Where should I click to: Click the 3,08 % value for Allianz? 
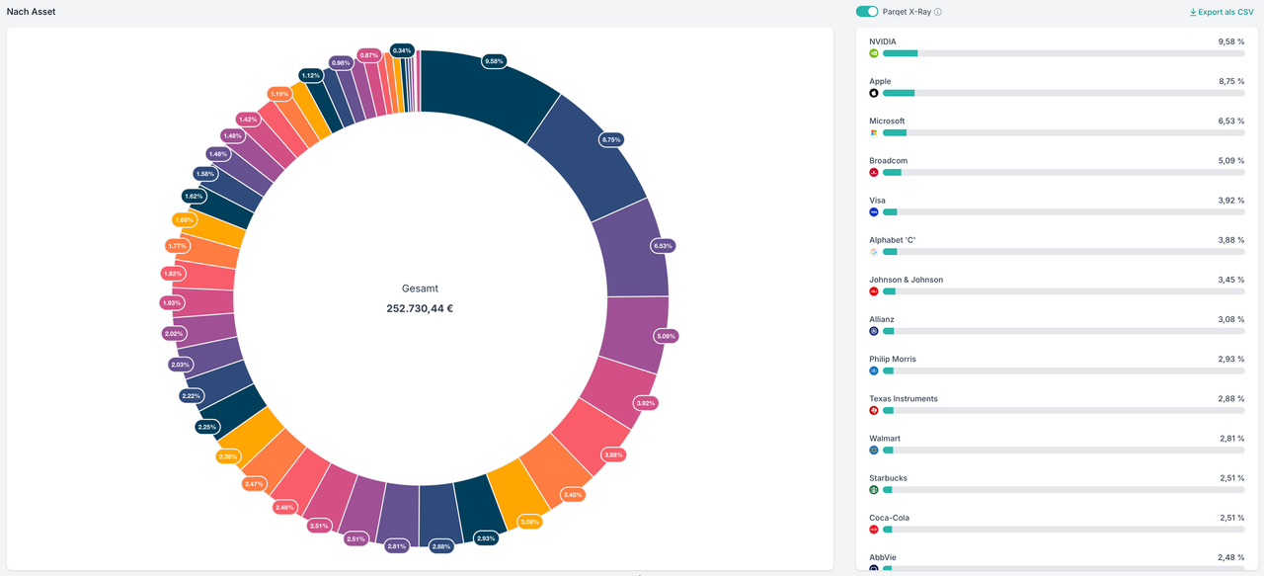[x=1231, y=319]
